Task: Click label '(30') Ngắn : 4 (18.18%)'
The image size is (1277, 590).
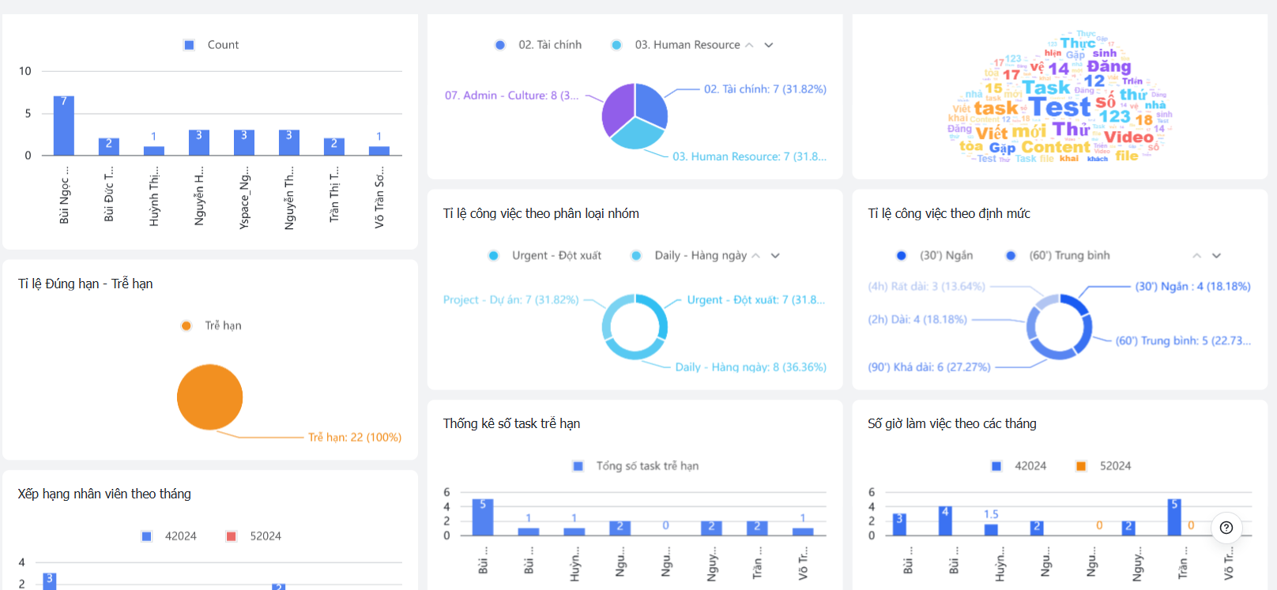Action: click(x=1193, y=287)
